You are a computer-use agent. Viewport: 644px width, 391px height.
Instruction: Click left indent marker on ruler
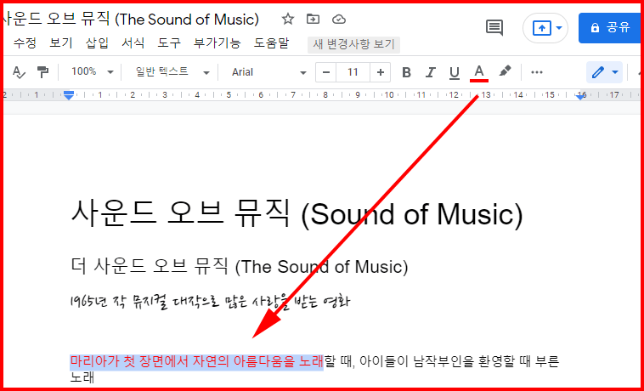[x=69, y=96]
